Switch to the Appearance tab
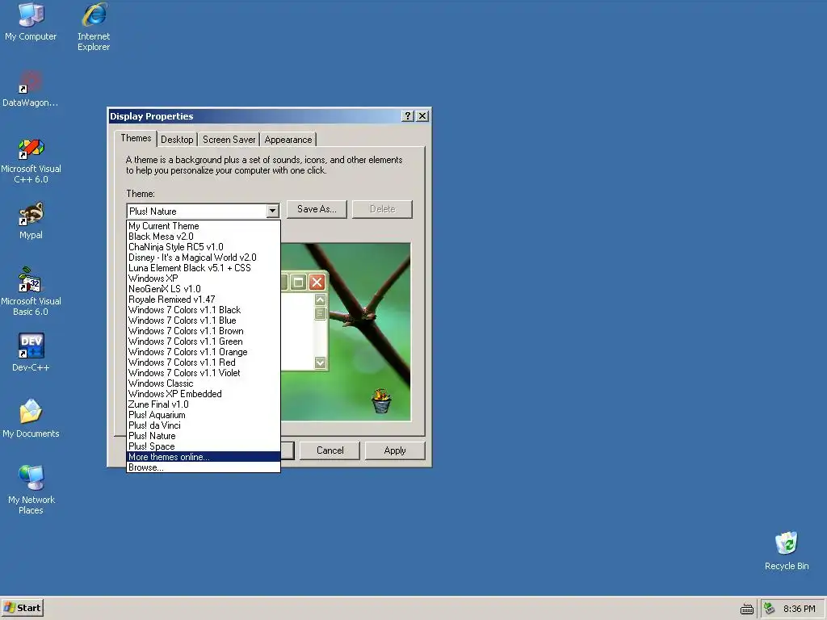This screenshot has height=620, width=827. click(x=288, y=140)
